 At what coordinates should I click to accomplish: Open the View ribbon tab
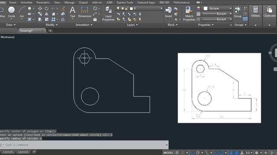[x=57, y=3]
